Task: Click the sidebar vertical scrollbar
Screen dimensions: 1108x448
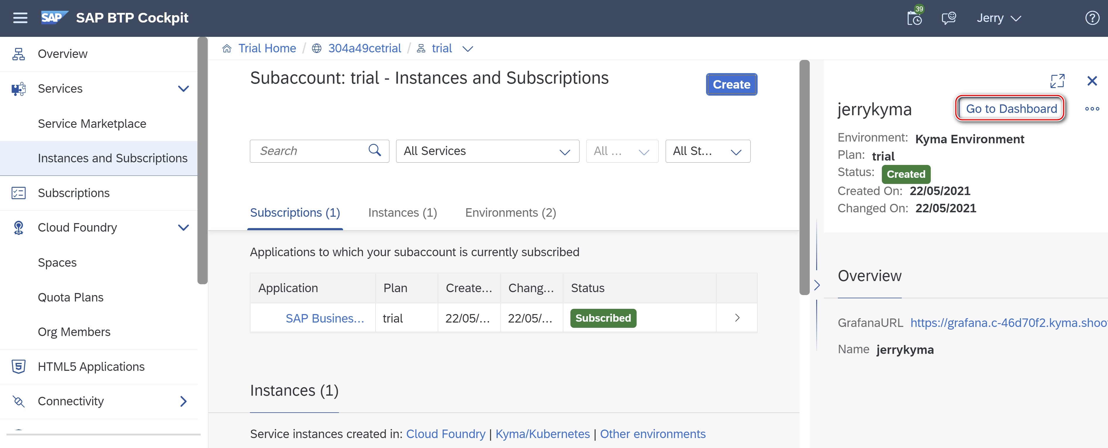Action: tap(202, 161)
